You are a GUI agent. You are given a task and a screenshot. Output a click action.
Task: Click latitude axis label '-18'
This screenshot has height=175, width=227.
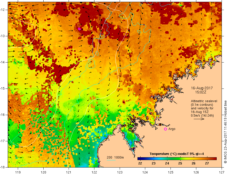(3, 167)
